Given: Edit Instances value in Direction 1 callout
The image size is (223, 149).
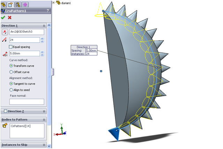Looking at the screenshot, I should [x=91, y=54].
